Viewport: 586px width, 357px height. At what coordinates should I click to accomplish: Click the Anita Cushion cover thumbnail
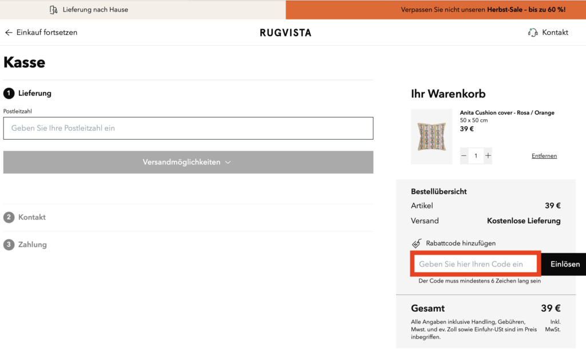click(431, 136)
